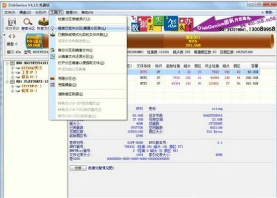Click the 分析 (Analyze) button
277x198 pixels.
78,168
